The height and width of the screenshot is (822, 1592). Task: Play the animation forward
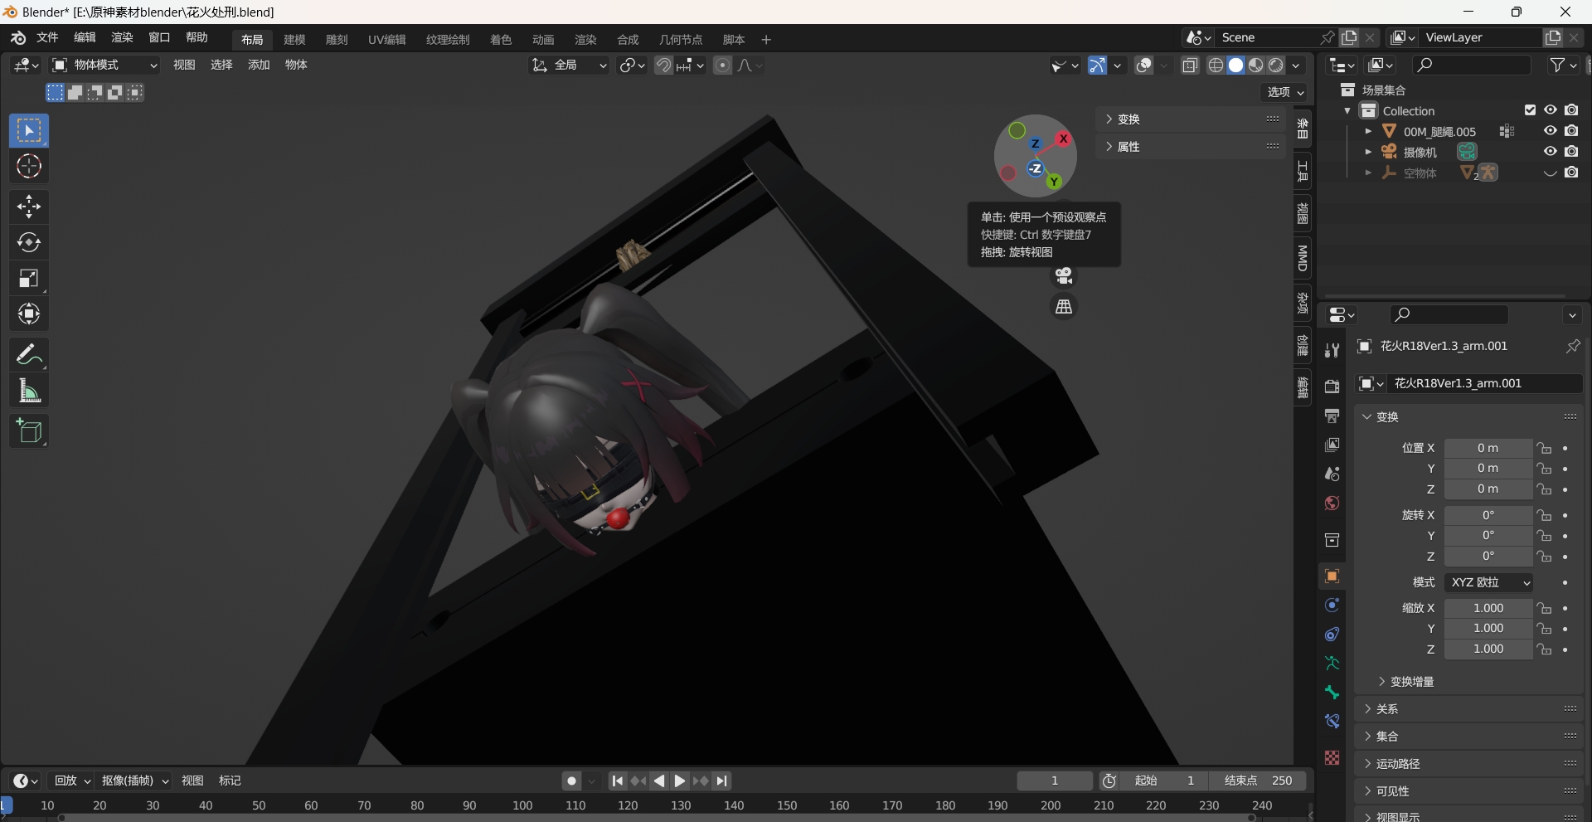[x=679, y=781]
